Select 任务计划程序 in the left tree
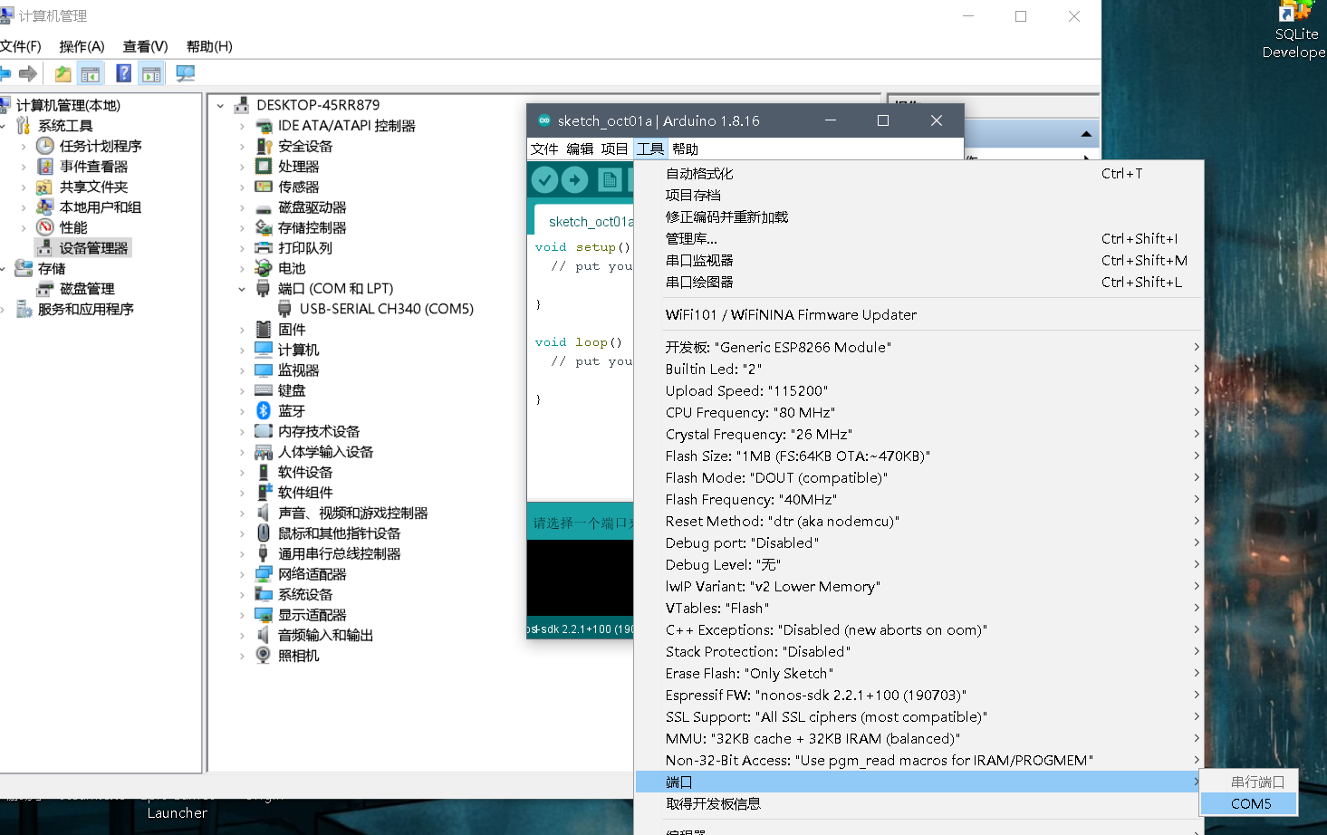Image resolution: width=1327 pixels, height=835 pixels. 101,146
